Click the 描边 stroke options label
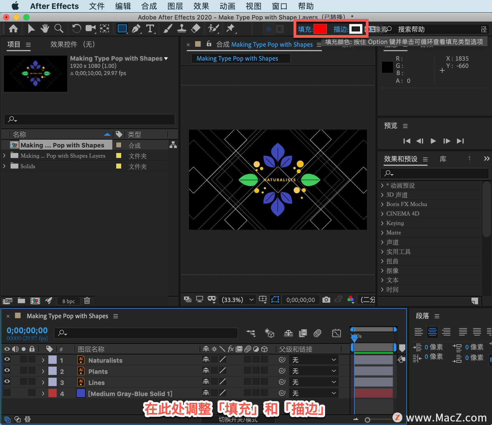This screenshot has width=492, height=425. click(x=341, y=29)
